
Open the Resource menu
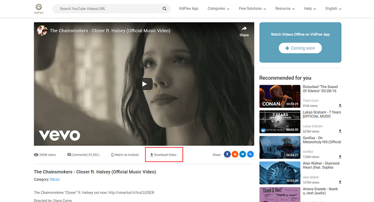(x=285, y=9)
